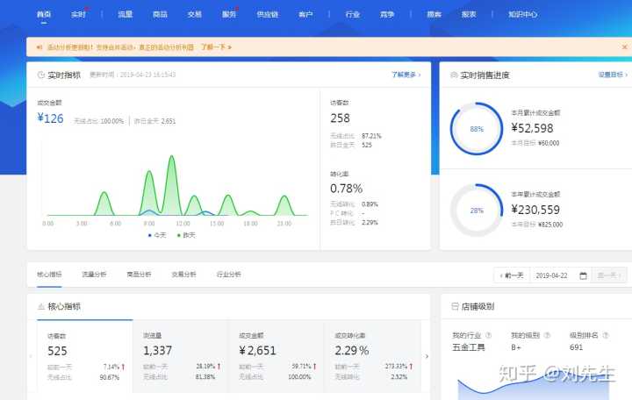
Task: Click the clock icon beside 实时指标
Action: (40, 75)
